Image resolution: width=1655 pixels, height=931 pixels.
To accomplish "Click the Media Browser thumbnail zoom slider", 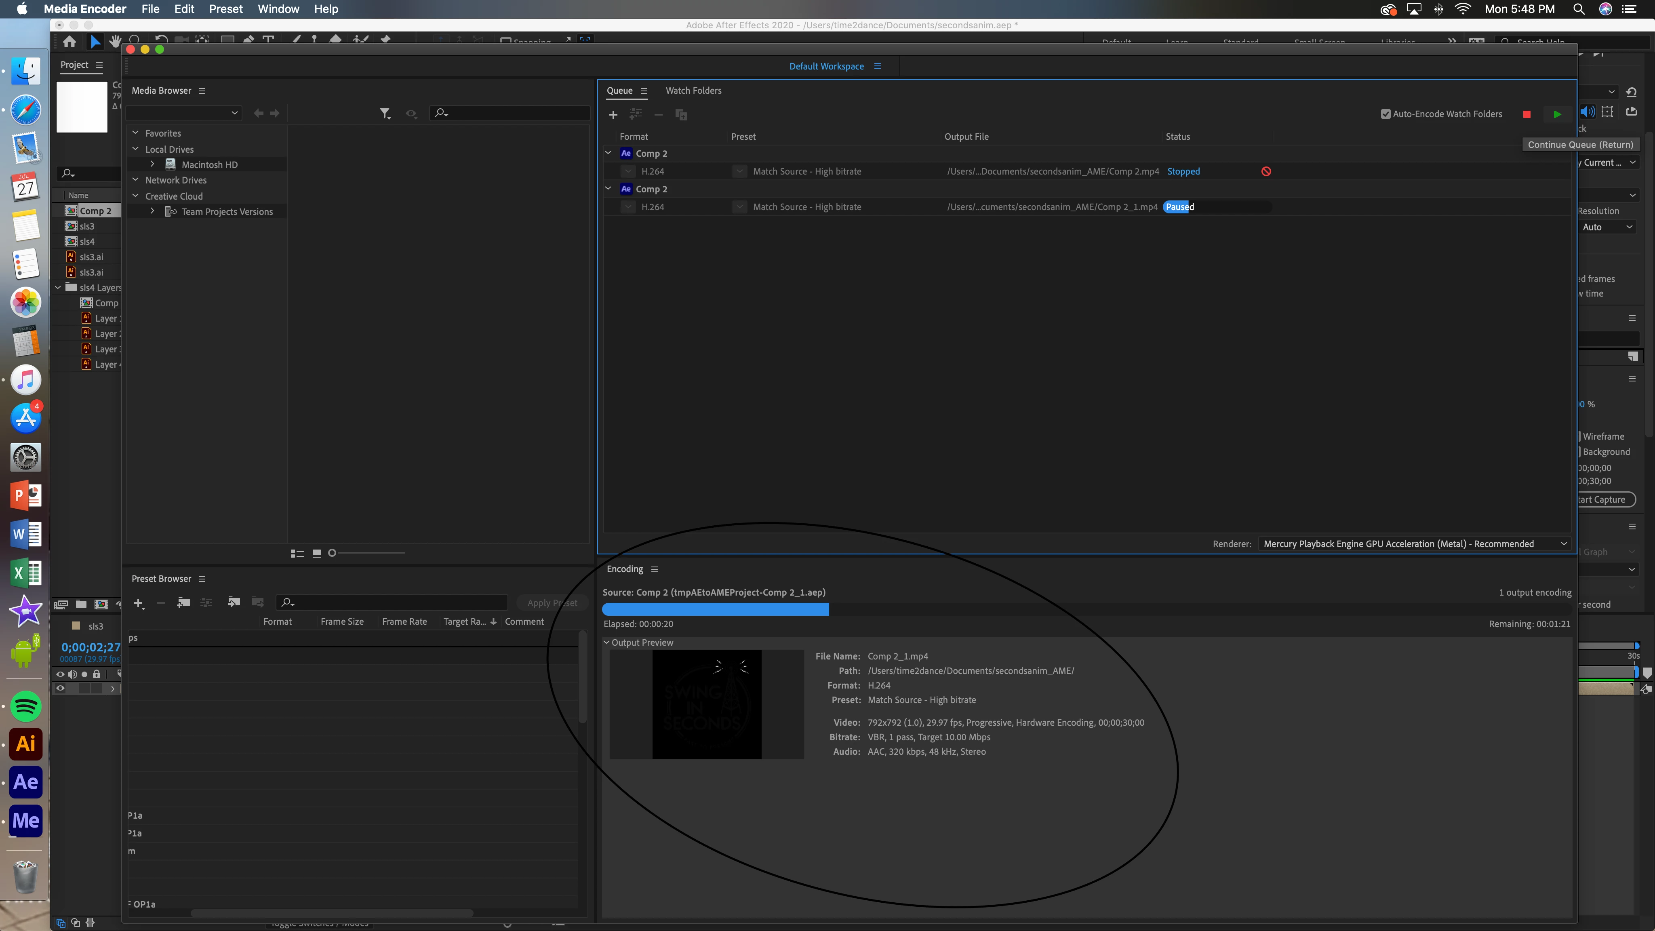I will [x=332, y=552].
